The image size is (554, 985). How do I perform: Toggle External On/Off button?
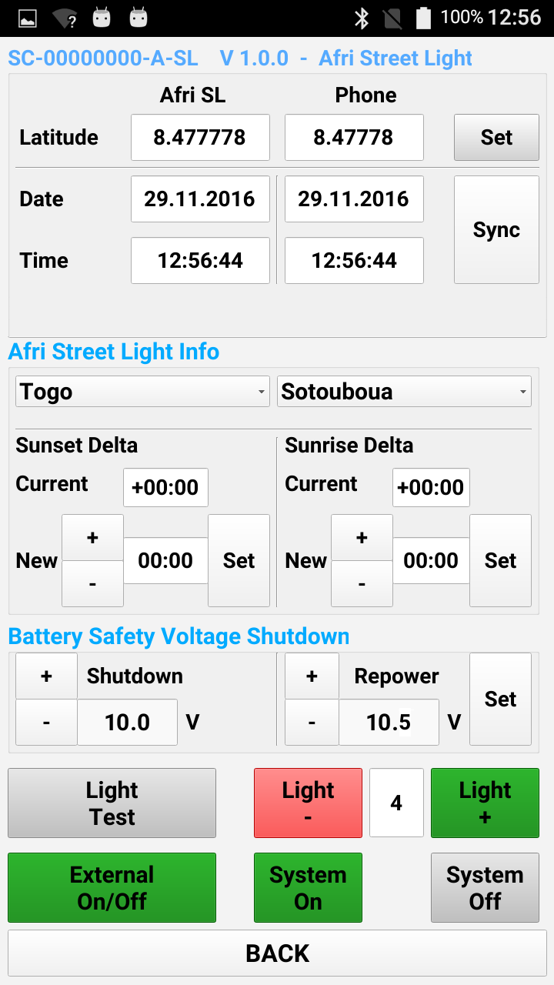point(112,887)
